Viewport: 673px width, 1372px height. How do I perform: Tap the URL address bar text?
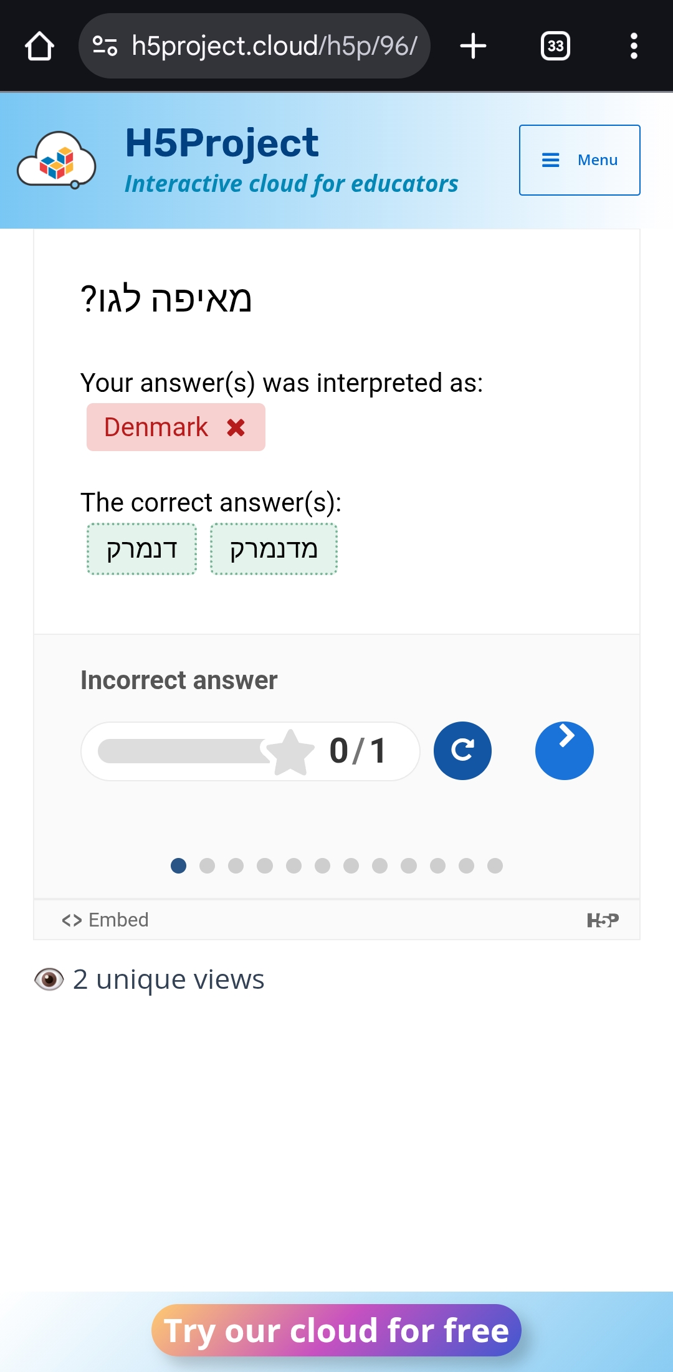click(274, 46)
